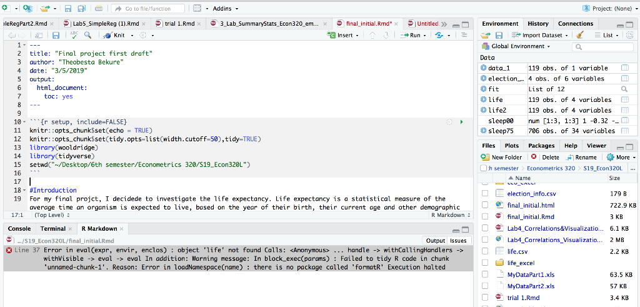This screenshot has height=307, width=640.
Task: Switch to the Packages tab
Action: (x=542, y=145)
